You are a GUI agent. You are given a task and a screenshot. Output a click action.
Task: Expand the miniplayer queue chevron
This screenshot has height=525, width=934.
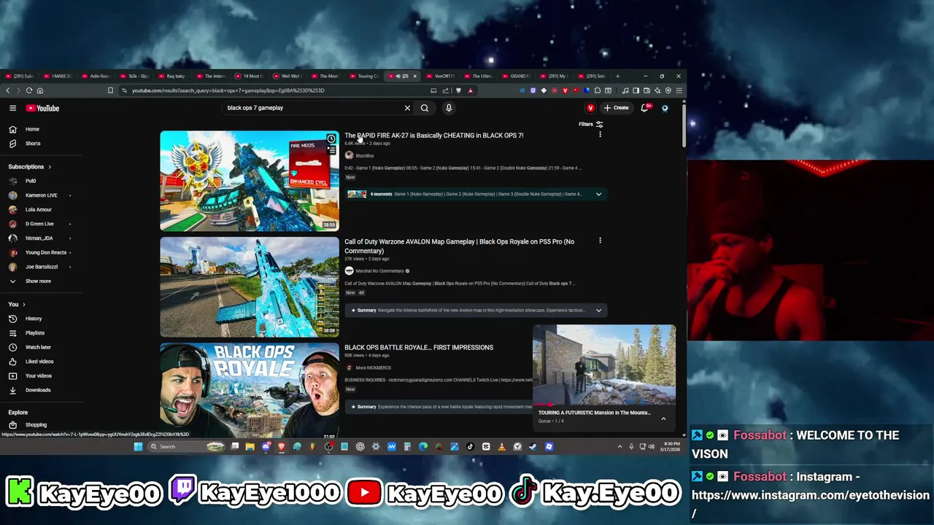tap(663, 419)
